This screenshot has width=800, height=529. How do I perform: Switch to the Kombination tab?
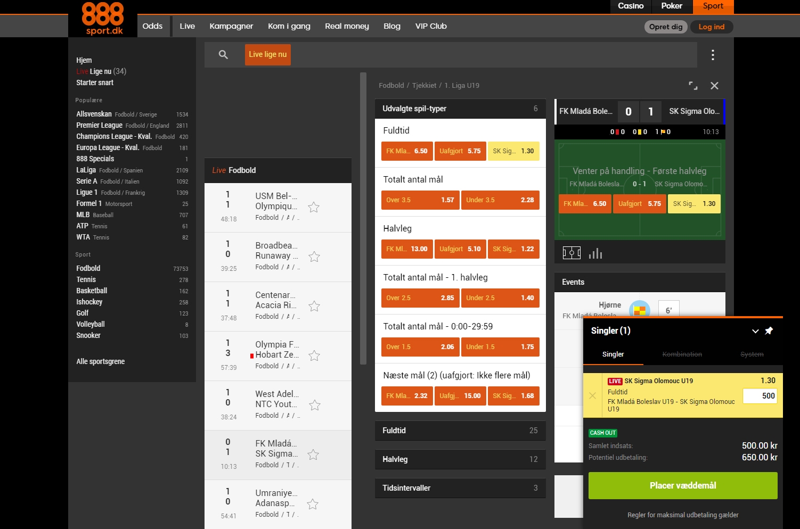pyautogui.click(x=682, y=354)
